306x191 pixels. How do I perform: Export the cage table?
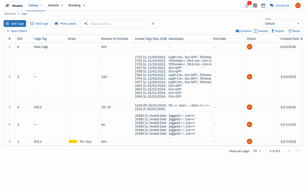(x=278, y=31)
